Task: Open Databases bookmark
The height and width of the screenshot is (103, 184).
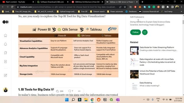Action: tap(131, 11)
